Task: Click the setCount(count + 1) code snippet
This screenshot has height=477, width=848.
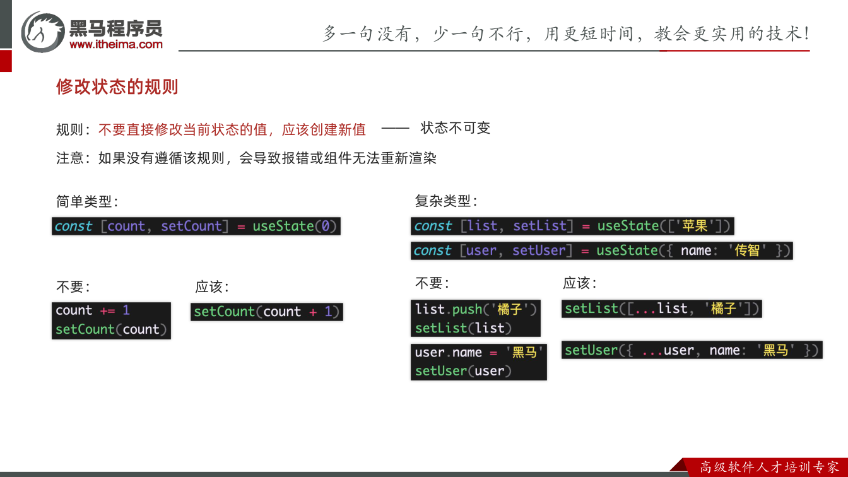Action: click(267, 312)
